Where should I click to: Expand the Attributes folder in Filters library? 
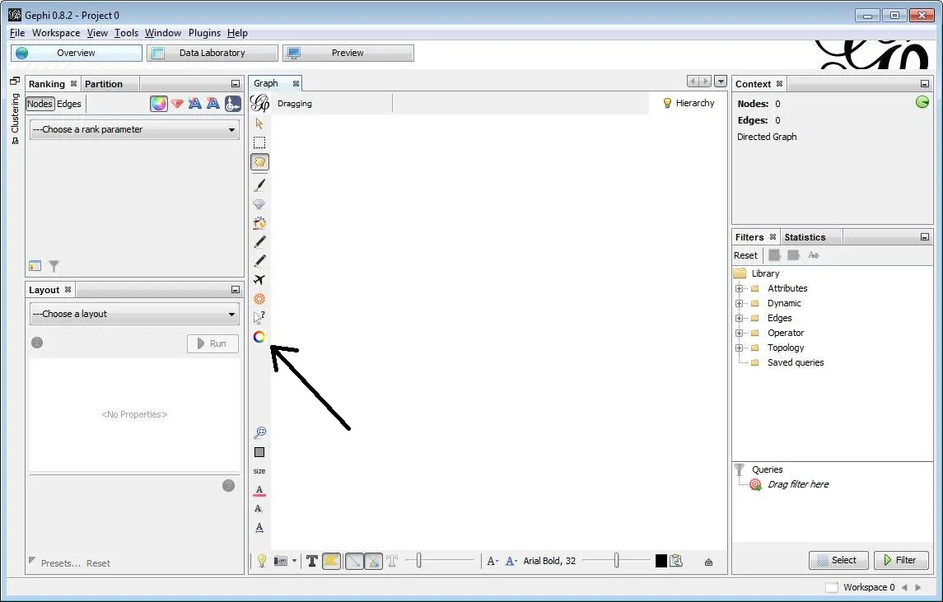click(x=739, y=288)
